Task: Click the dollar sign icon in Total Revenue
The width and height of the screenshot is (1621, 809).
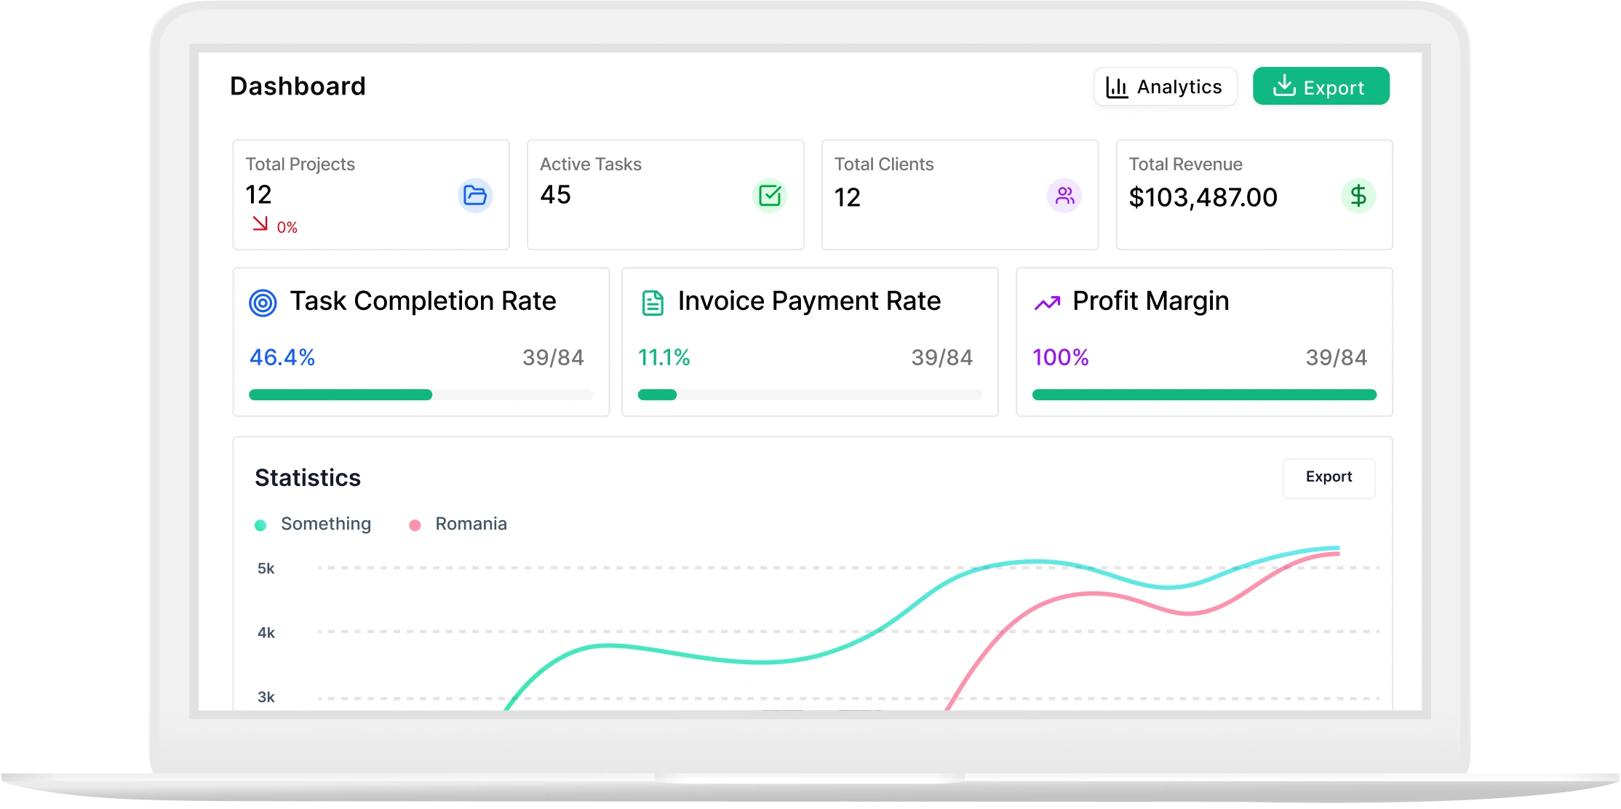Action: point(1358,196)
